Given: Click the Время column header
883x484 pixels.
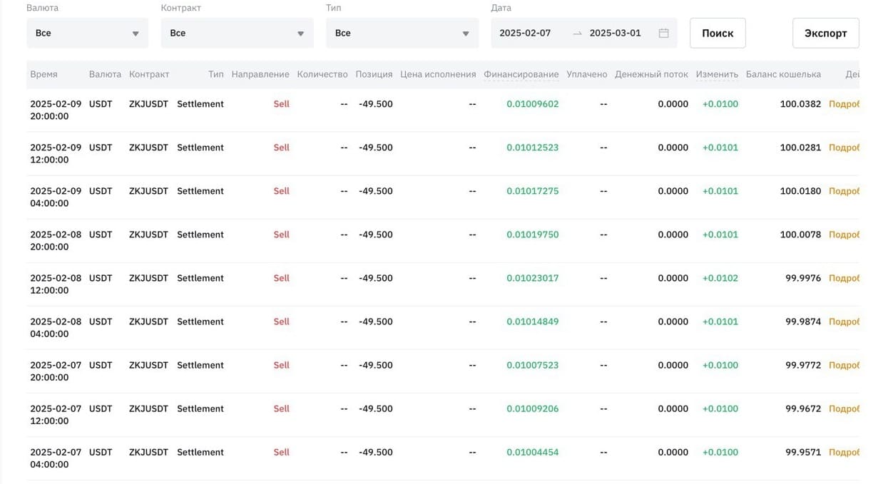Looking at the screenshot, I should (x=44, y=74).
